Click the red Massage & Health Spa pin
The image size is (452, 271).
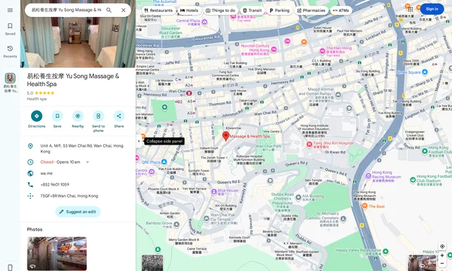click(226, 136)
